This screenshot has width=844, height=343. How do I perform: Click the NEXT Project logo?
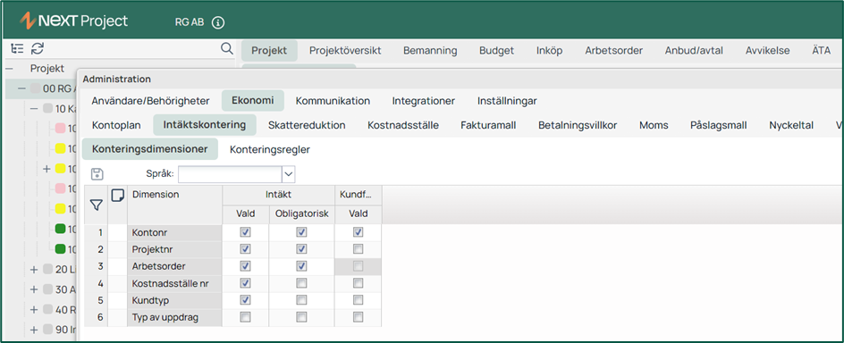[x=73, y=21]
